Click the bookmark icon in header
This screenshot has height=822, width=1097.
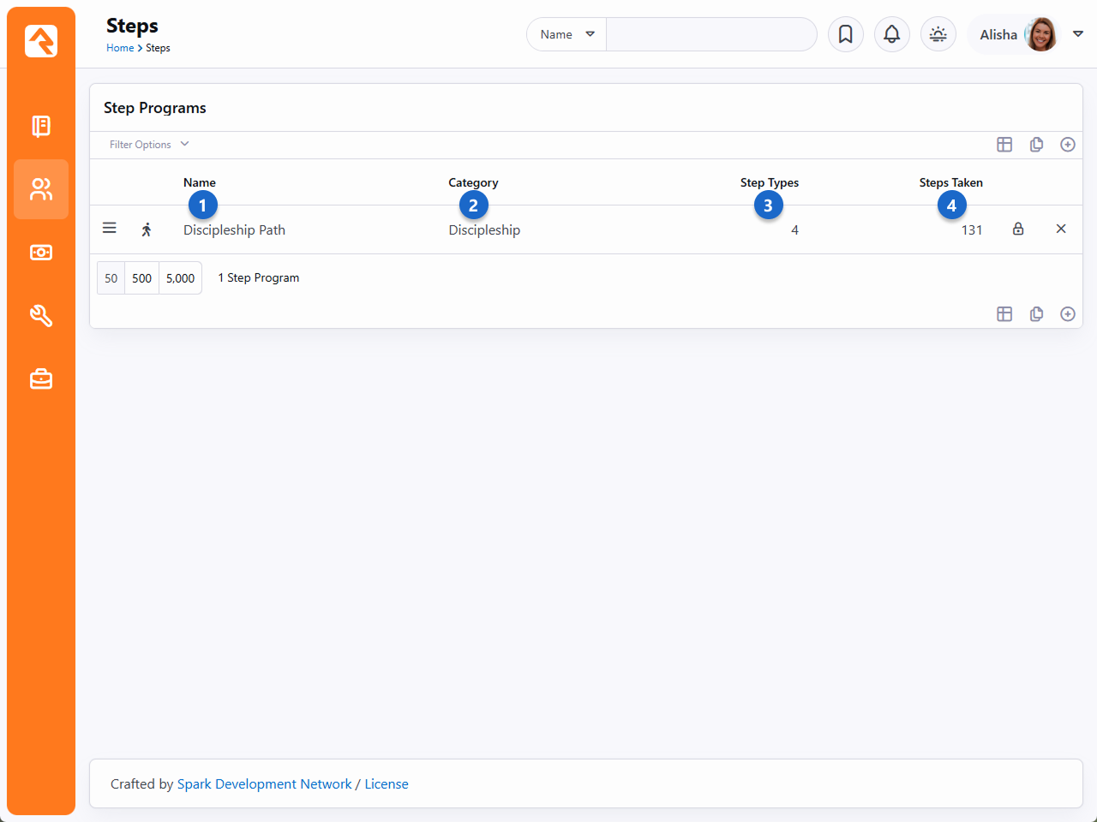[845, 34]
